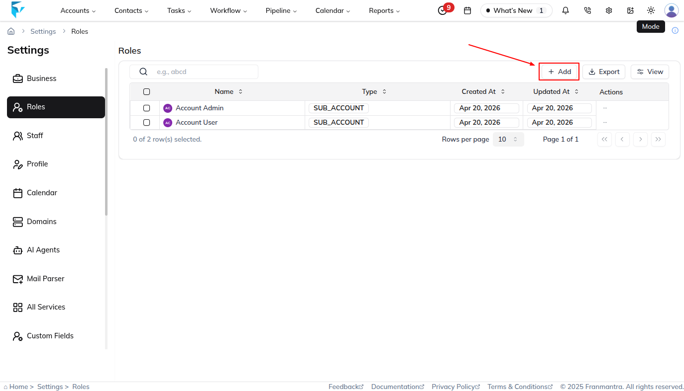Open the Privacy Policy footer link
Viewport: 684px width, 391px height.
click(x=456, y=387)
